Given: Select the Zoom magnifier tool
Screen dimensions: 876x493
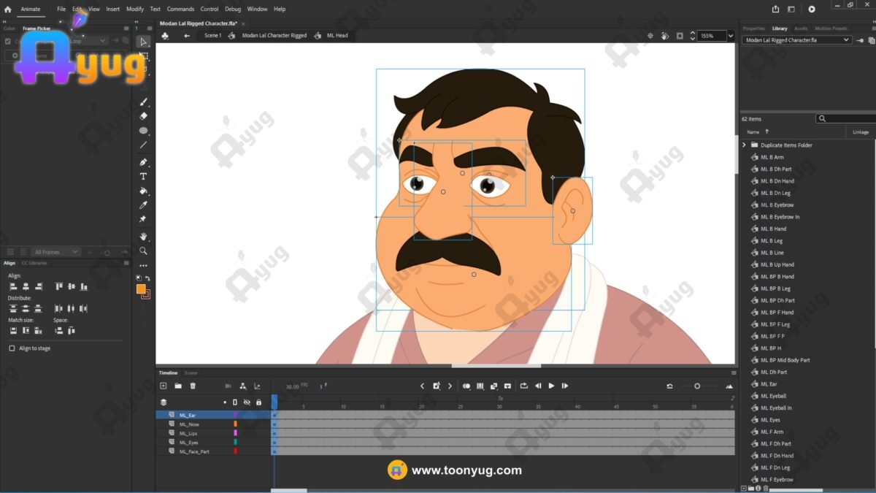Looking at the screenshot, I should [x=143, y=251].
